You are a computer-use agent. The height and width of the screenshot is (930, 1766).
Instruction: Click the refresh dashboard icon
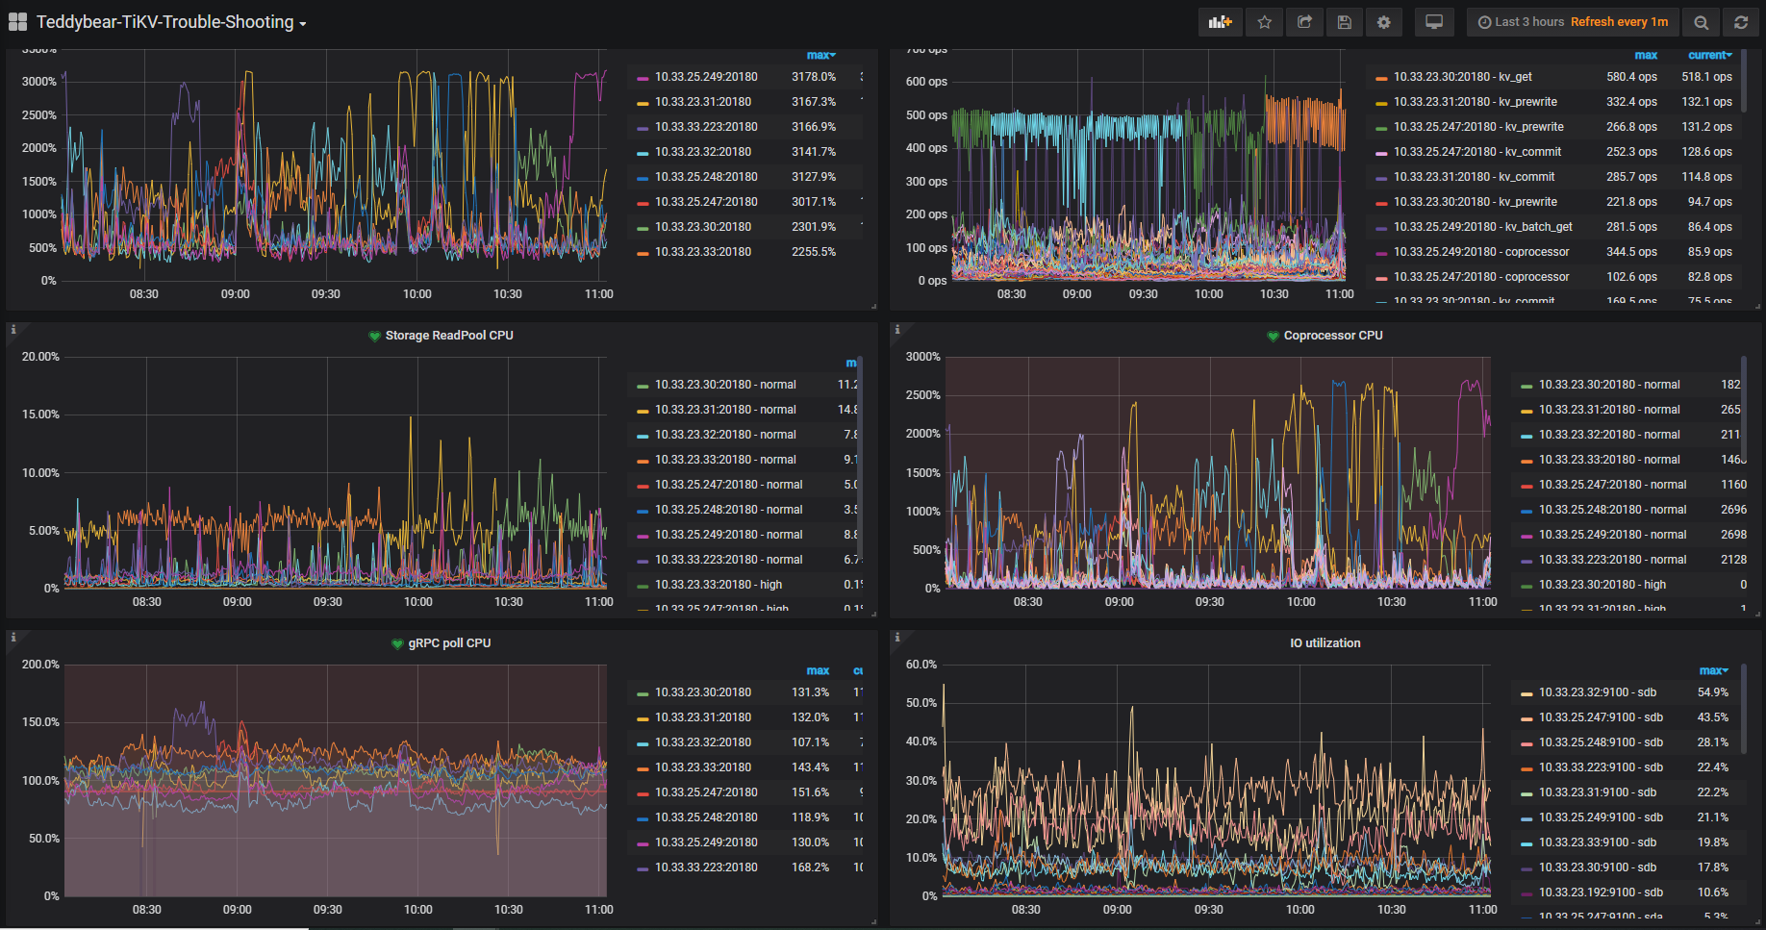(1741, 22)
